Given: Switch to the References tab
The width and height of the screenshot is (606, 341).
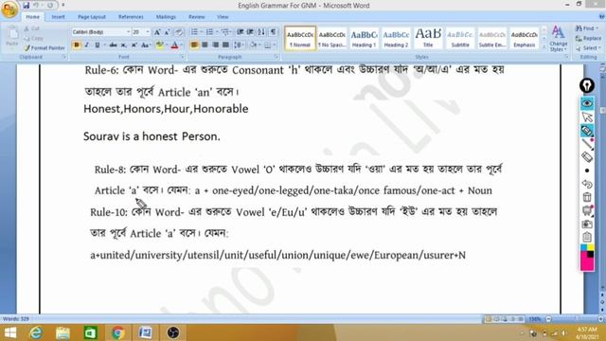Looking at the screenshot, I should coord(131,17).
